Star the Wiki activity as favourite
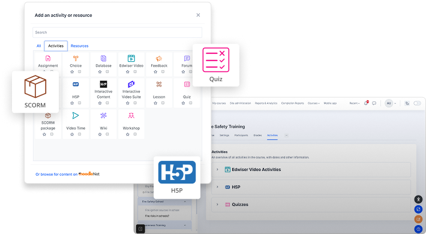Viewport: 426px width, 234px height. (100, 134)
